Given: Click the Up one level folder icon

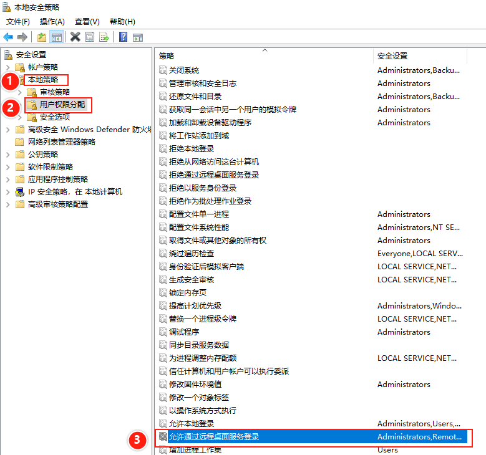Looking at the screenshot, I should coord(42,37).
